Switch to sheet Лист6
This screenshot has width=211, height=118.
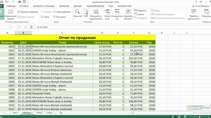pyautogui.click(x=49, y=113)
